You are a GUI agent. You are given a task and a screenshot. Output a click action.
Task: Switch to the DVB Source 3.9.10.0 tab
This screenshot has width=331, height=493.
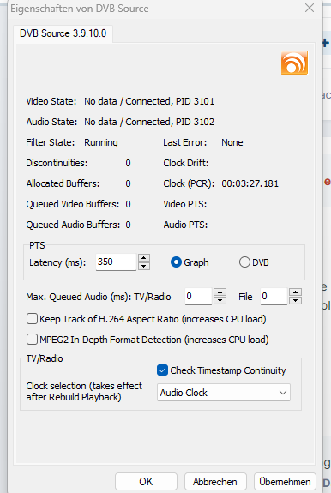pos(63,33)
